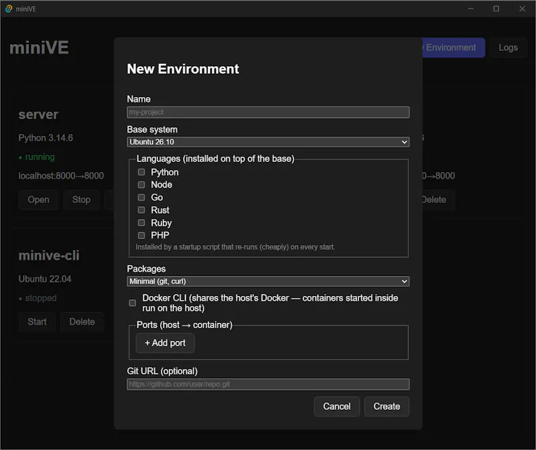536x450 pixels.
Task: Click the Ubuntu 22.04 label
Action: [45, 279]
